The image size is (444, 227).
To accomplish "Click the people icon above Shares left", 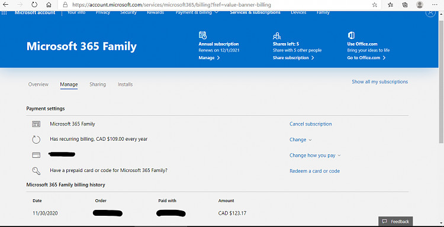I will click(277, 36).
